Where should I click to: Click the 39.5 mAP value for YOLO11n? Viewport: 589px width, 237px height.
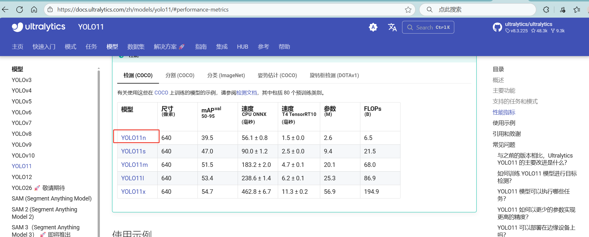207,138
